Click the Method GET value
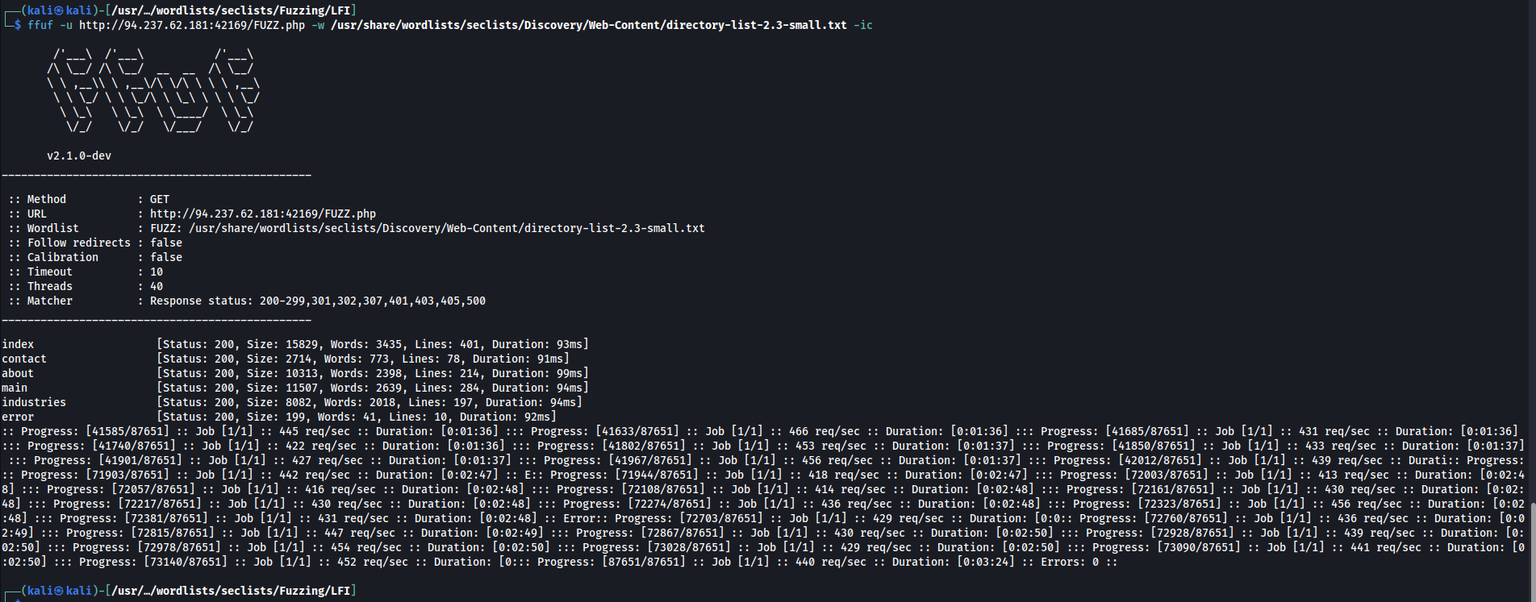Image resolution: width=1536 pixels, height=602 pixels. point(160,199)
